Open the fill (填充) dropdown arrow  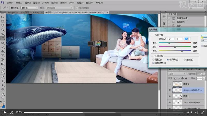[204, 79]
